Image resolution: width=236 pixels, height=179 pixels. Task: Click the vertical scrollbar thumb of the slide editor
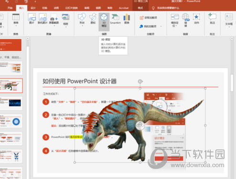[x=232, y=83]
